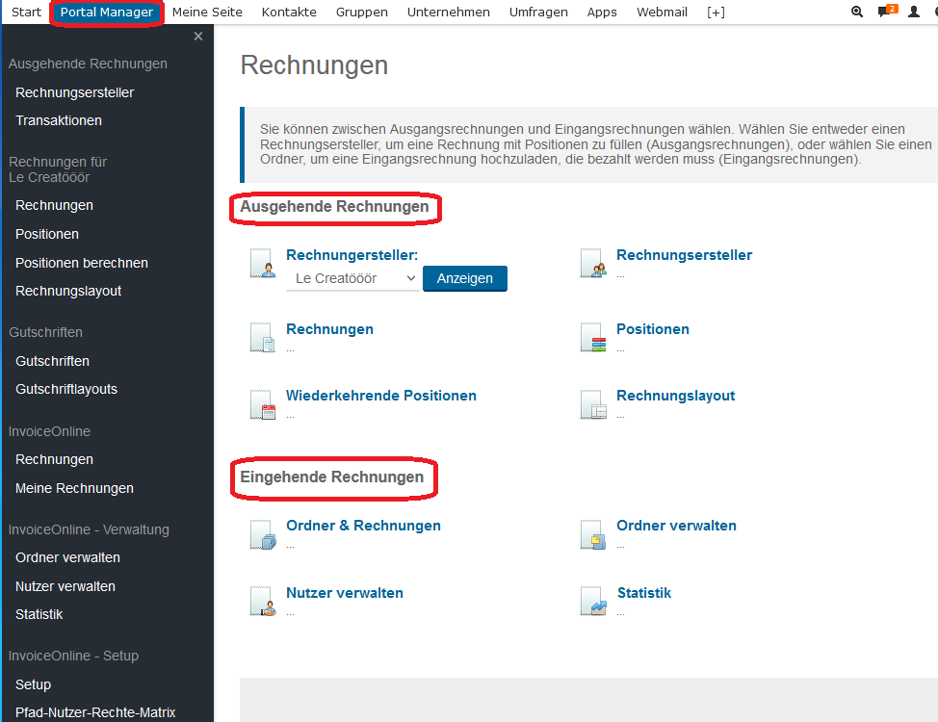
Task: Open the Webmail menu entry
Action: [x=662, y=13]
